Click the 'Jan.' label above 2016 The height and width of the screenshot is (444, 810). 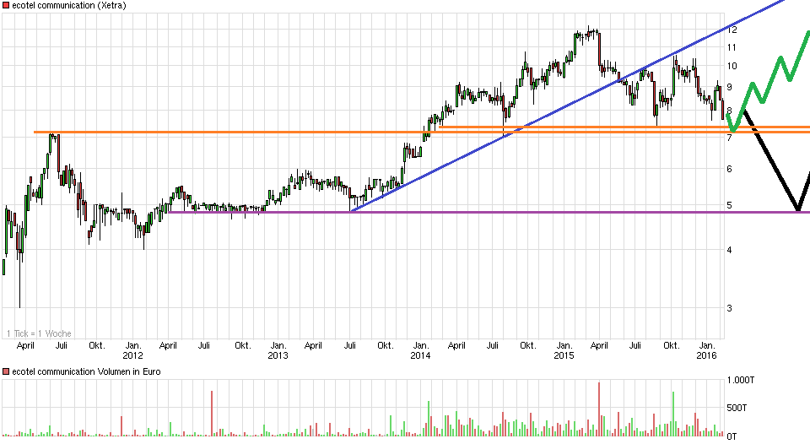click(x=707, y=345)
